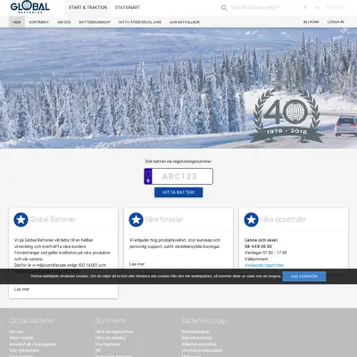Image resolution: width=357 pixels, height=357 pixels.
Task: Focus the registration number ABC123 field
Action: tap(182, 176)
